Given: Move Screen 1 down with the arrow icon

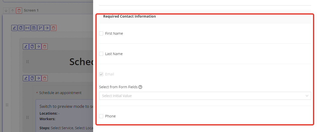Looking at the screenshot, I should (6, 11).
